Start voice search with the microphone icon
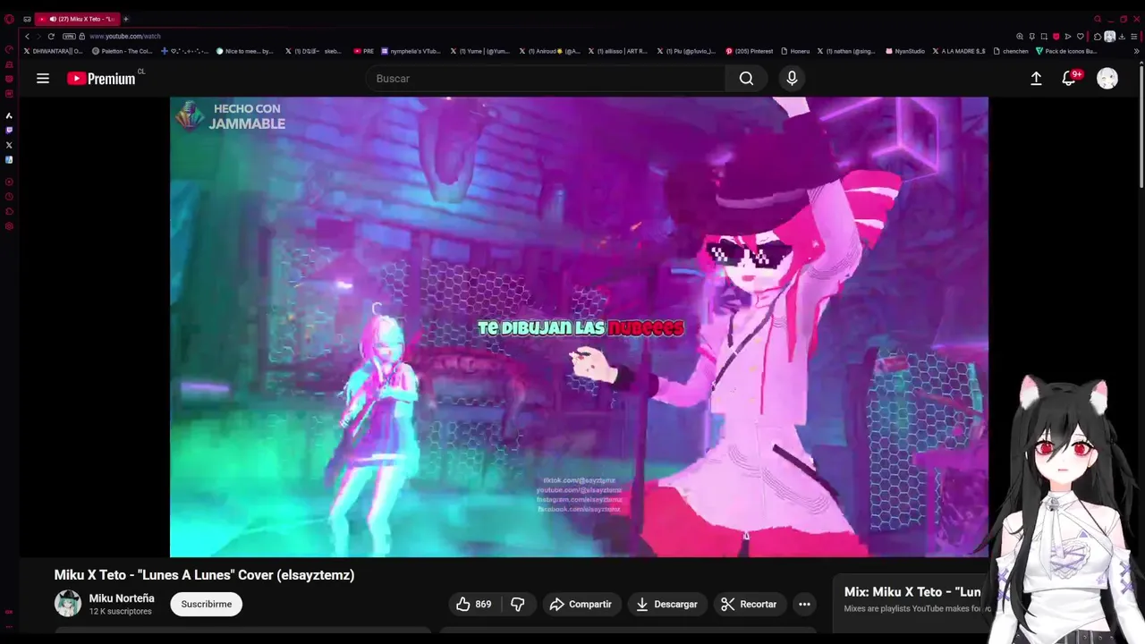This screenshot has width=1145, height=644. 792,79
